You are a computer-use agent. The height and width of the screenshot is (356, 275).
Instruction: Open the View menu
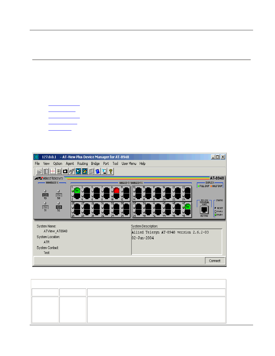pyautogui.click(x=46, y=163)
